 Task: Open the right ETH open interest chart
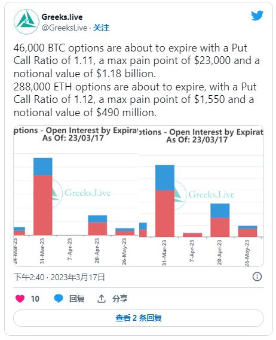[x=201, y=196]
